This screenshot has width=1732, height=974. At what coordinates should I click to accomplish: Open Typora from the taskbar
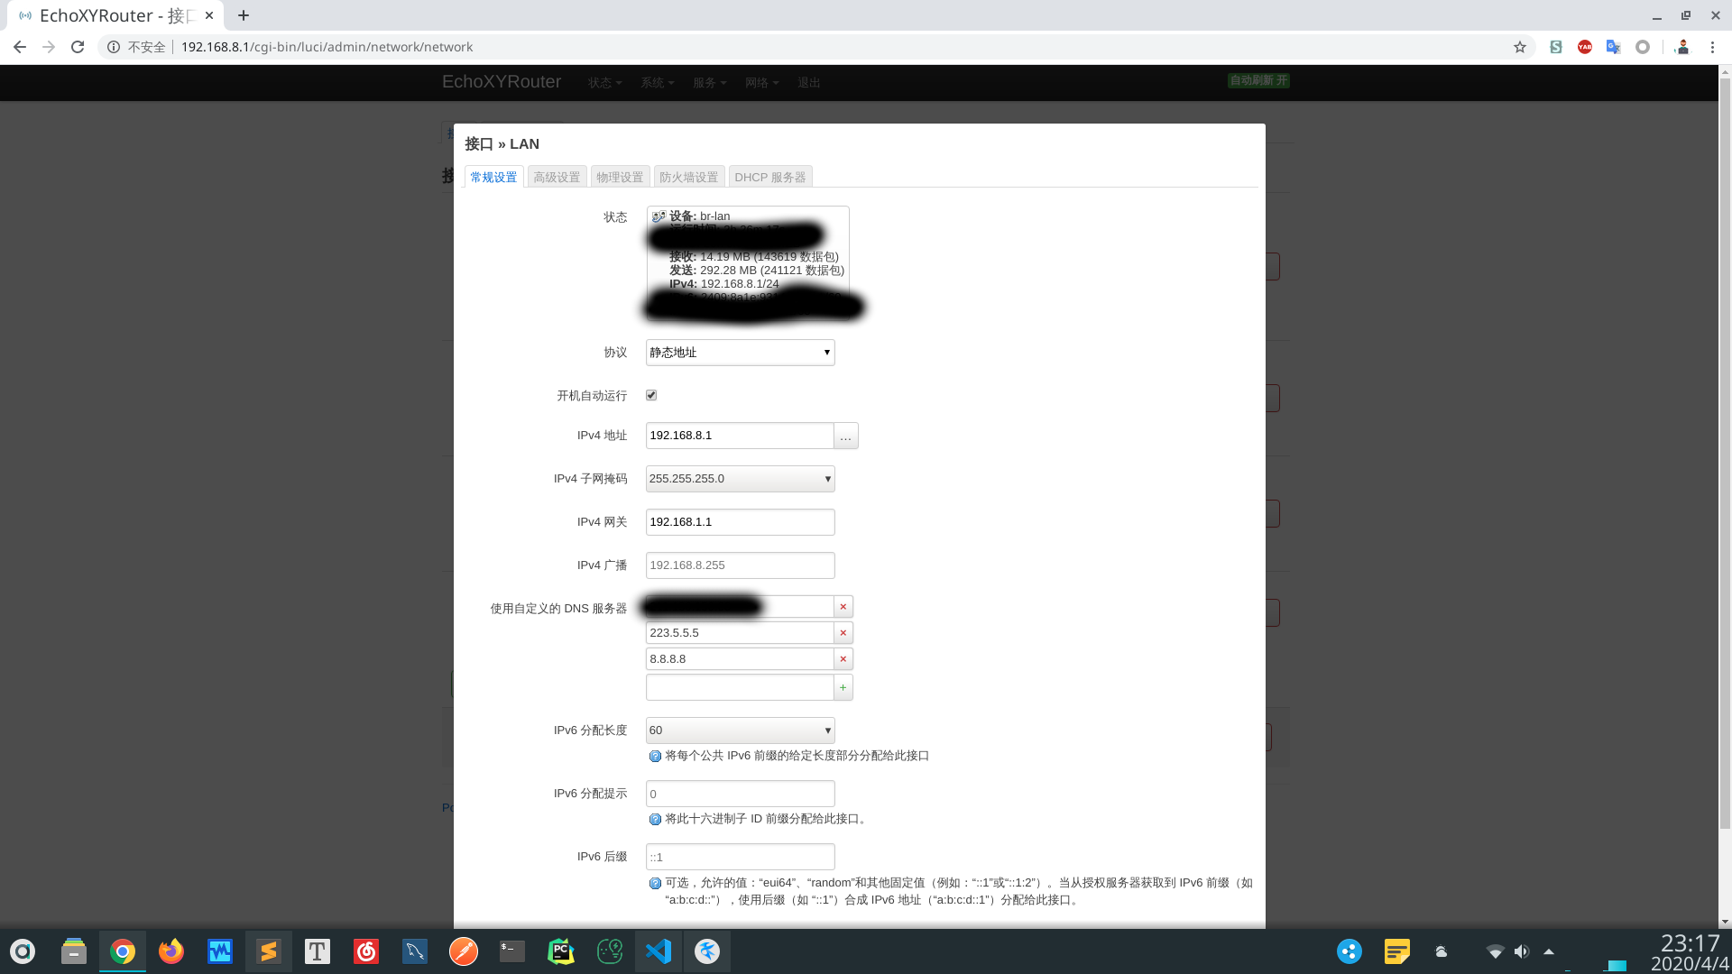point(318,951)
